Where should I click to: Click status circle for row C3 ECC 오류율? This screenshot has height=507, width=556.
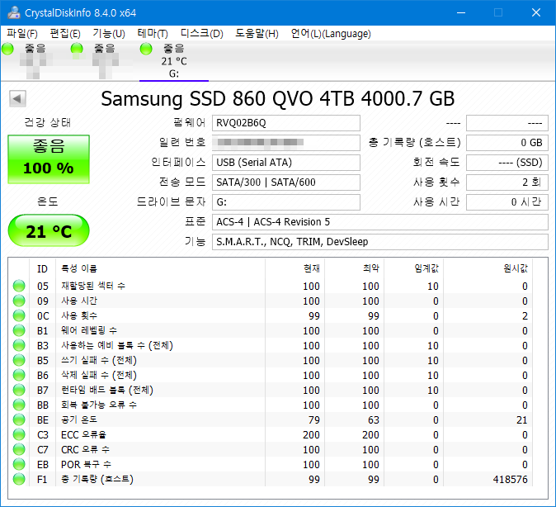pyautogui.click(x=19, y=435)
